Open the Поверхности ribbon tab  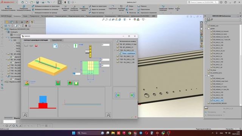pos(34,16)
